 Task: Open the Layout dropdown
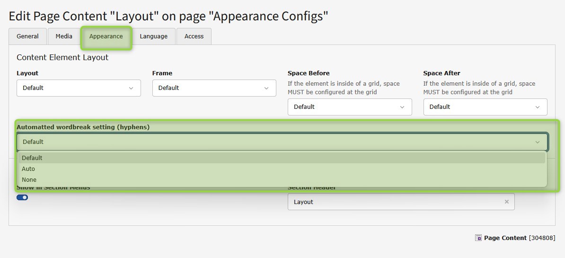point(79,88)
